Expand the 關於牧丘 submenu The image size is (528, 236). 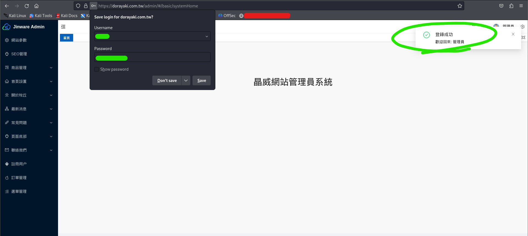(29, 95)
